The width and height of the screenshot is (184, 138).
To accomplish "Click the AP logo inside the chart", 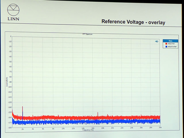I will tap(156, 41).
